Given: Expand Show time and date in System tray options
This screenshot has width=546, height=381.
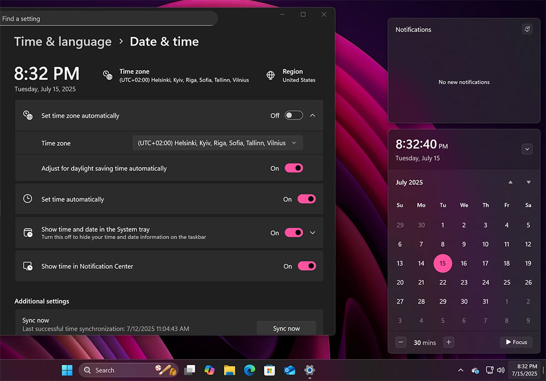Looking at the screenshot, I should pos(313,233).
